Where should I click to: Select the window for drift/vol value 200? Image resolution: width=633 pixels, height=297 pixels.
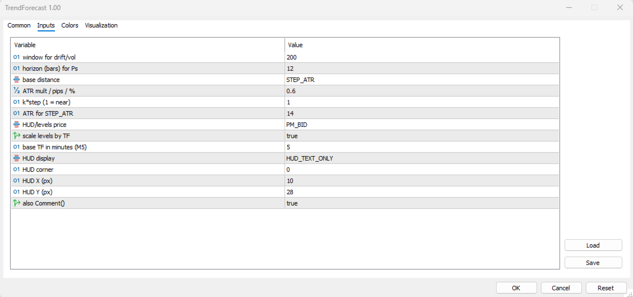click(422, 57)
